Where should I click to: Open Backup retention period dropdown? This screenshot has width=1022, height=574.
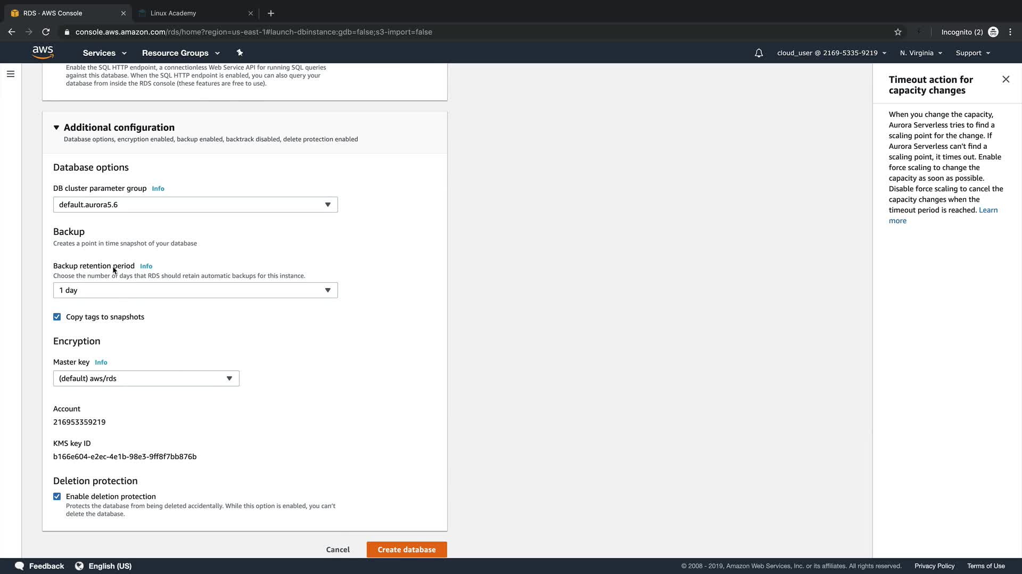tap(195, 290)
